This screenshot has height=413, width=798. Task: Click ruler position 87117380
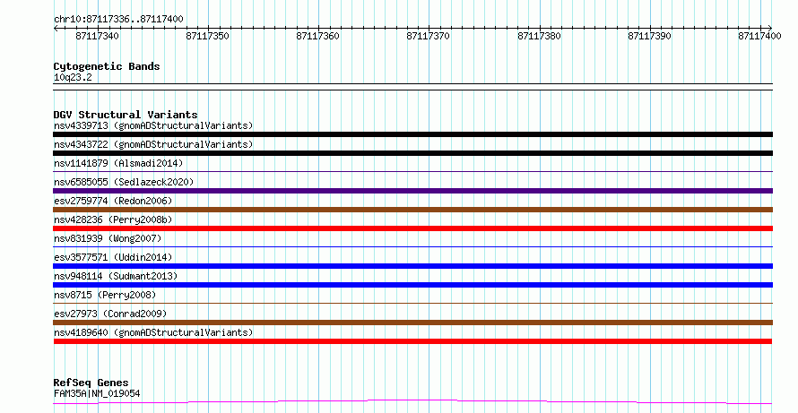[x=539, y=36]
